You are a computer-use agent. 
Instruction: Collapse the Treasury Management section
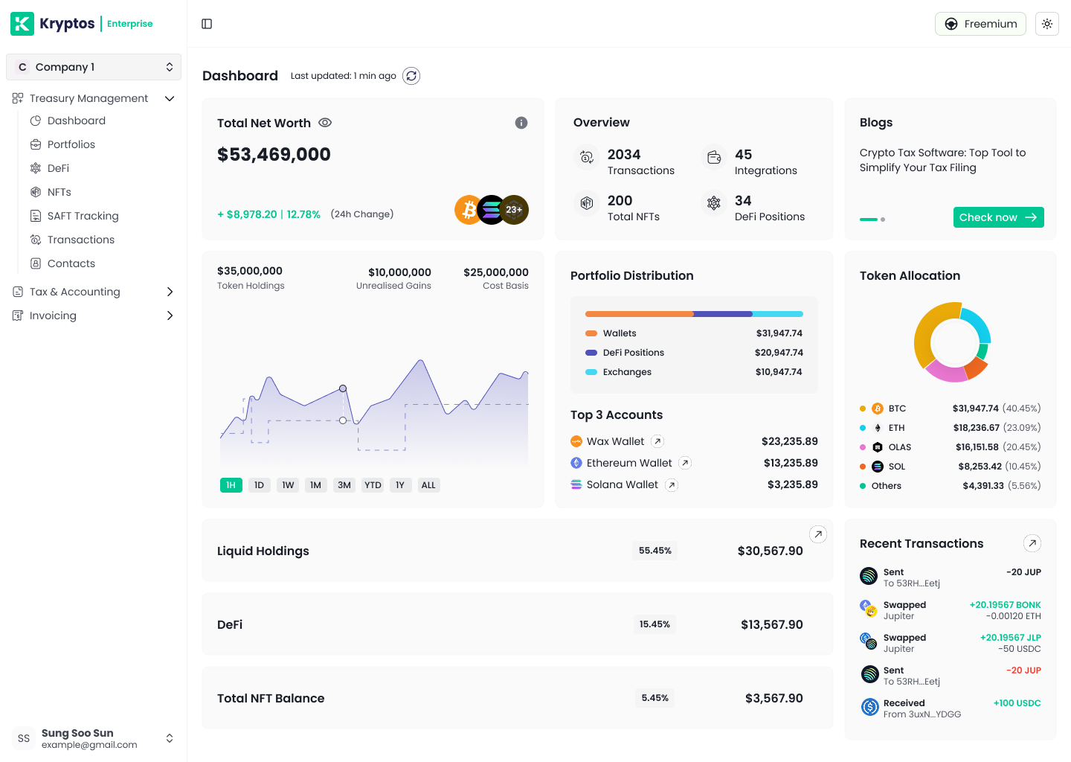coord(170,98)
